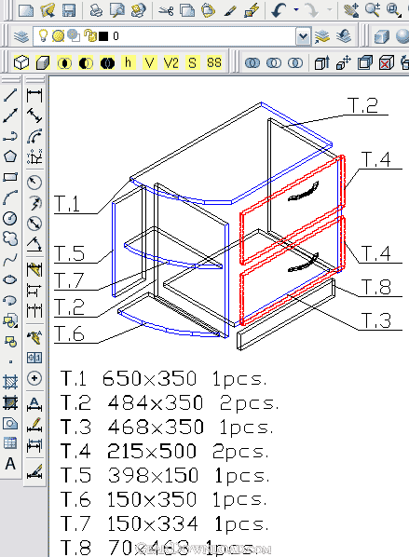Click the yellow 'V2' toolbar button
Screen dimensions: 409x557
(170, 63)
